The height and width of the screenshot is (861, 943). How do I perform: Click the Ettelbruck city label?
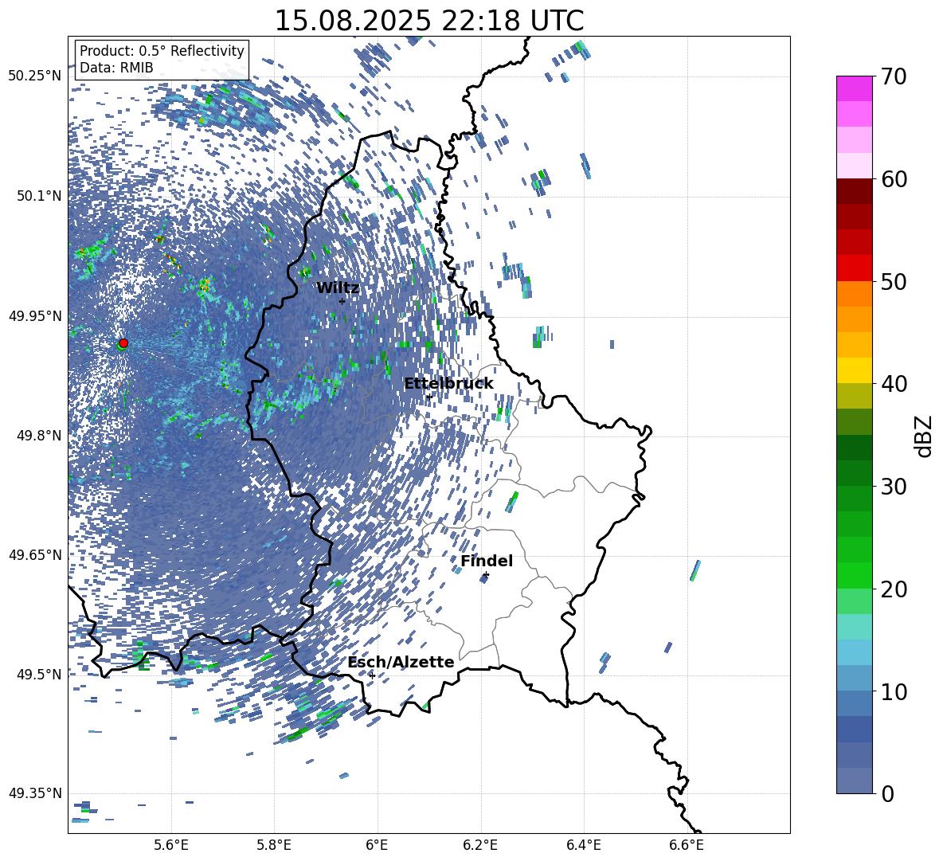pyautogui.click(x=448, y=384)
